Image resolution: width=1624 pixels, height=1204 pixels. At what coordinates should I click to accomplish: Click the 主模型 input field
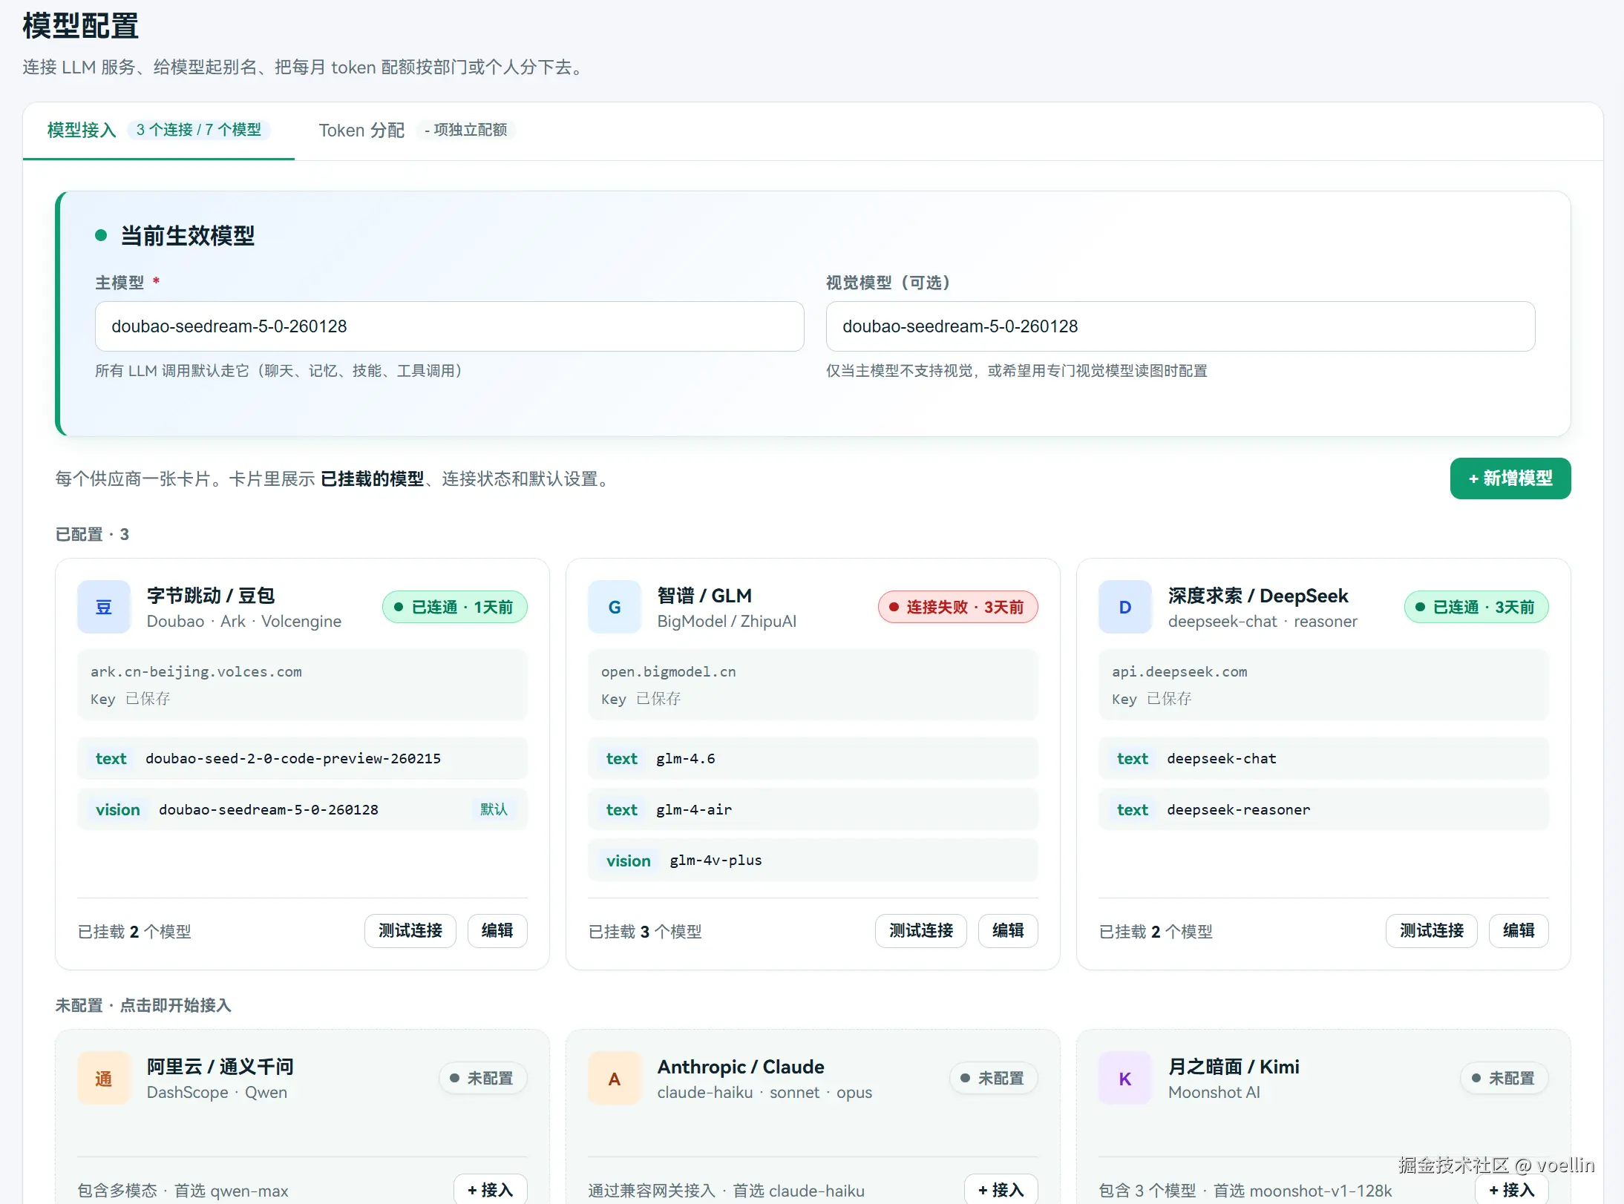[449, 326]
